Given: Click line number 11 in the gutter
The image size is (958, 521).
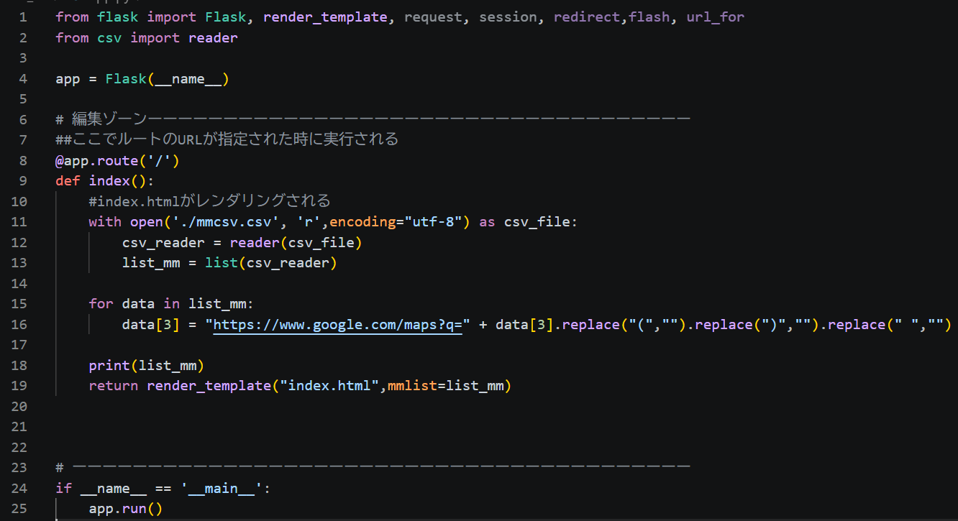Looking at the screenshot, I should click(19, 221).
